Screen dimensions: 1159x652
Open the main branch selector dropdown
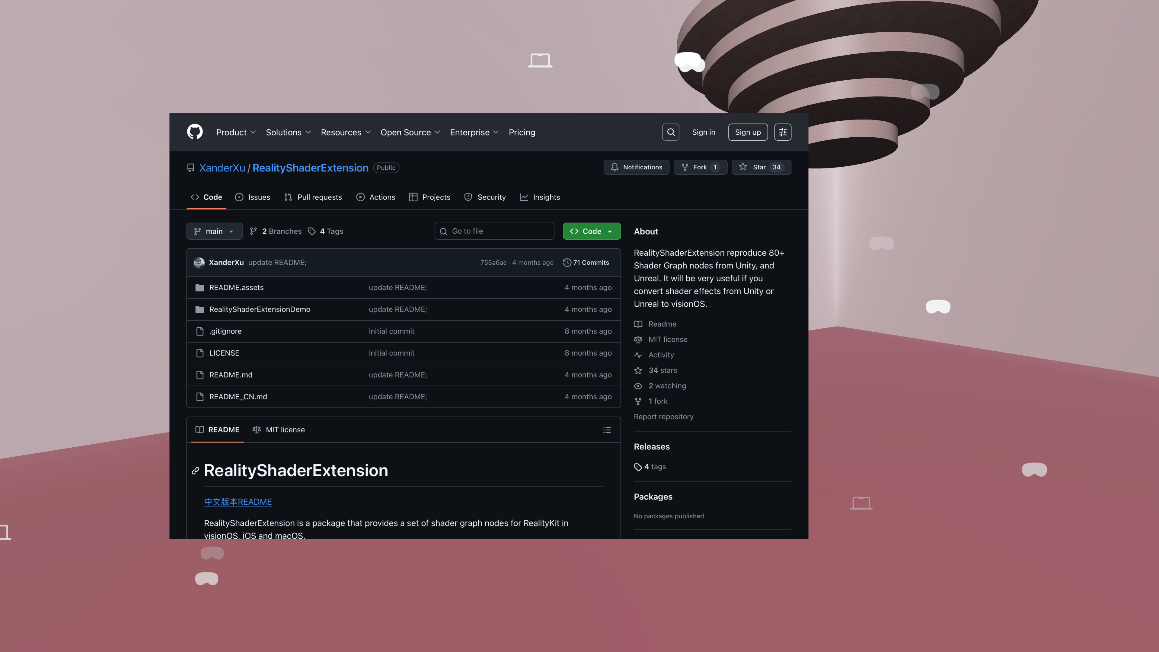214,231
